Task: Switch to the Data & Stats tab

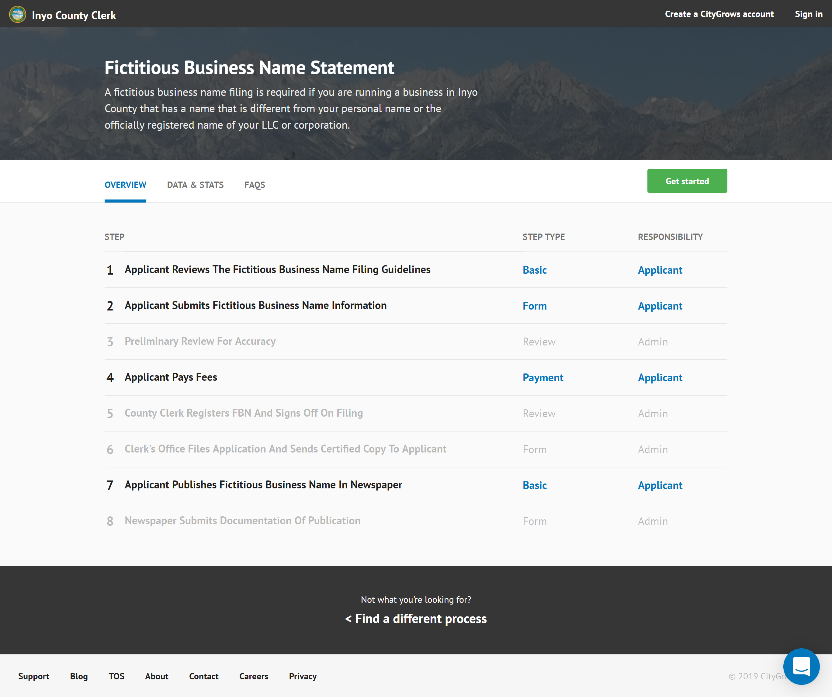Action: pos(195,185)
